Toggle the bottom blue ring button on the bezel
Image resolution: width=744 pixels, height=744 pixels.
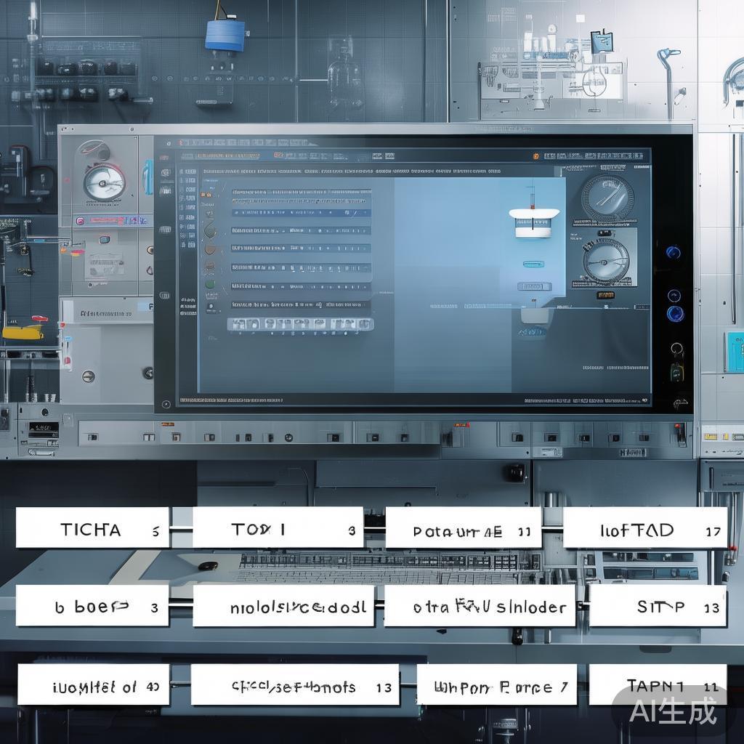click(x=675, y=314)
